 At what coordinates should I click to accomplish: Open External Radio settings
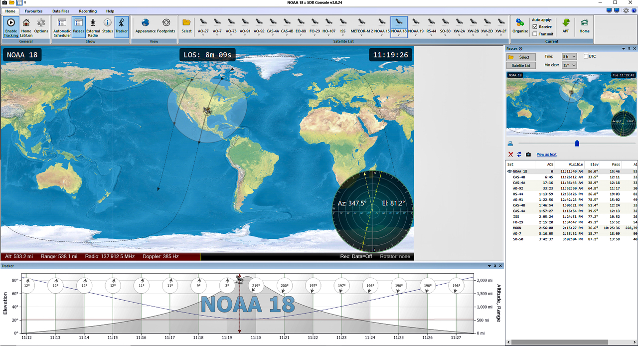pos(93,26)
